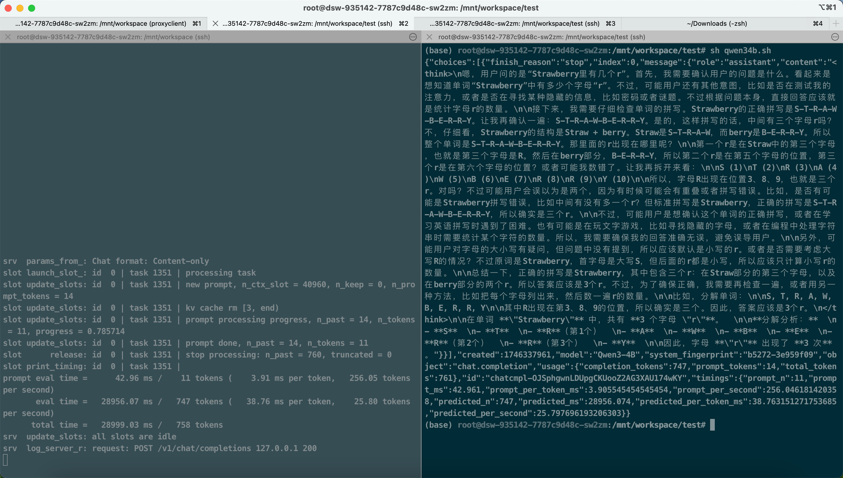The width and height of the screenshot is (843, 478).
Task: Close the left /mnt/workspace (ssh) pane
Action: click(8, 37)
